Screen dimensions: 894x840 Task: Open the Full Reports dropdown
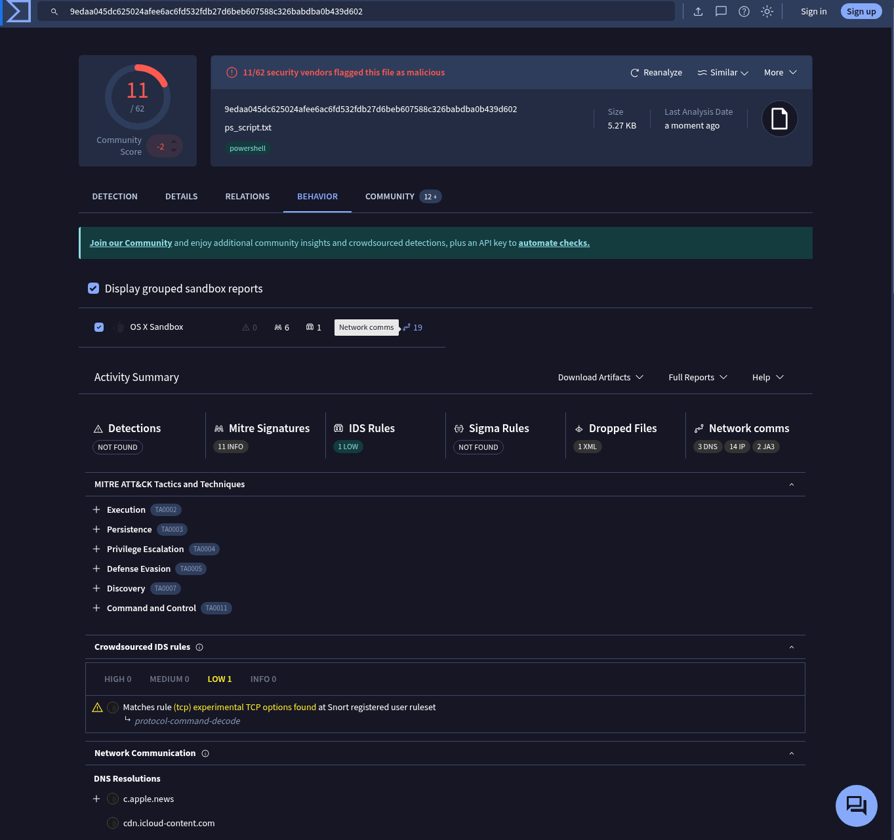698,378
